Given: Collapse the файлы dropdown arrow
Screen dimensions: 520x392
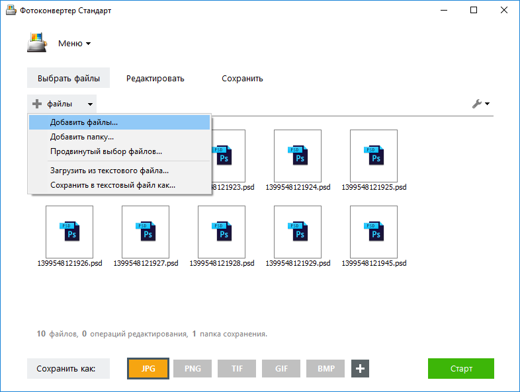Looking at the screenshot, I should click(90, 104).
